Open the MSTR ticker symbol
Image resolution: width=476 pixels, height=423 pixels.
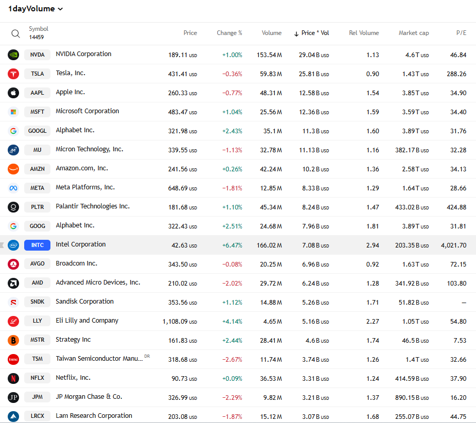pyautogui.click(x=38, y=340)
